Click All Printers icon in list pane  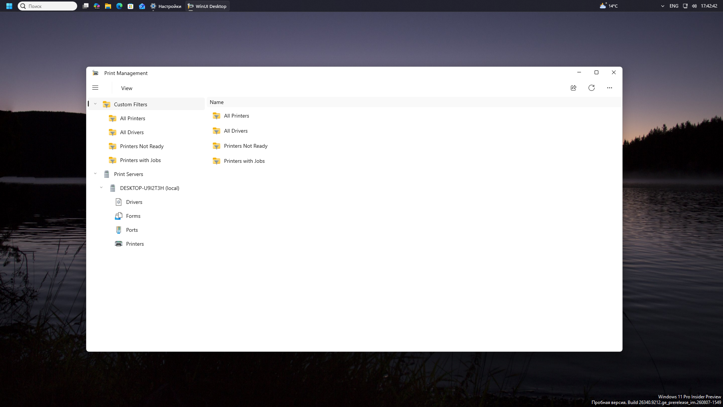coord(217,116)
